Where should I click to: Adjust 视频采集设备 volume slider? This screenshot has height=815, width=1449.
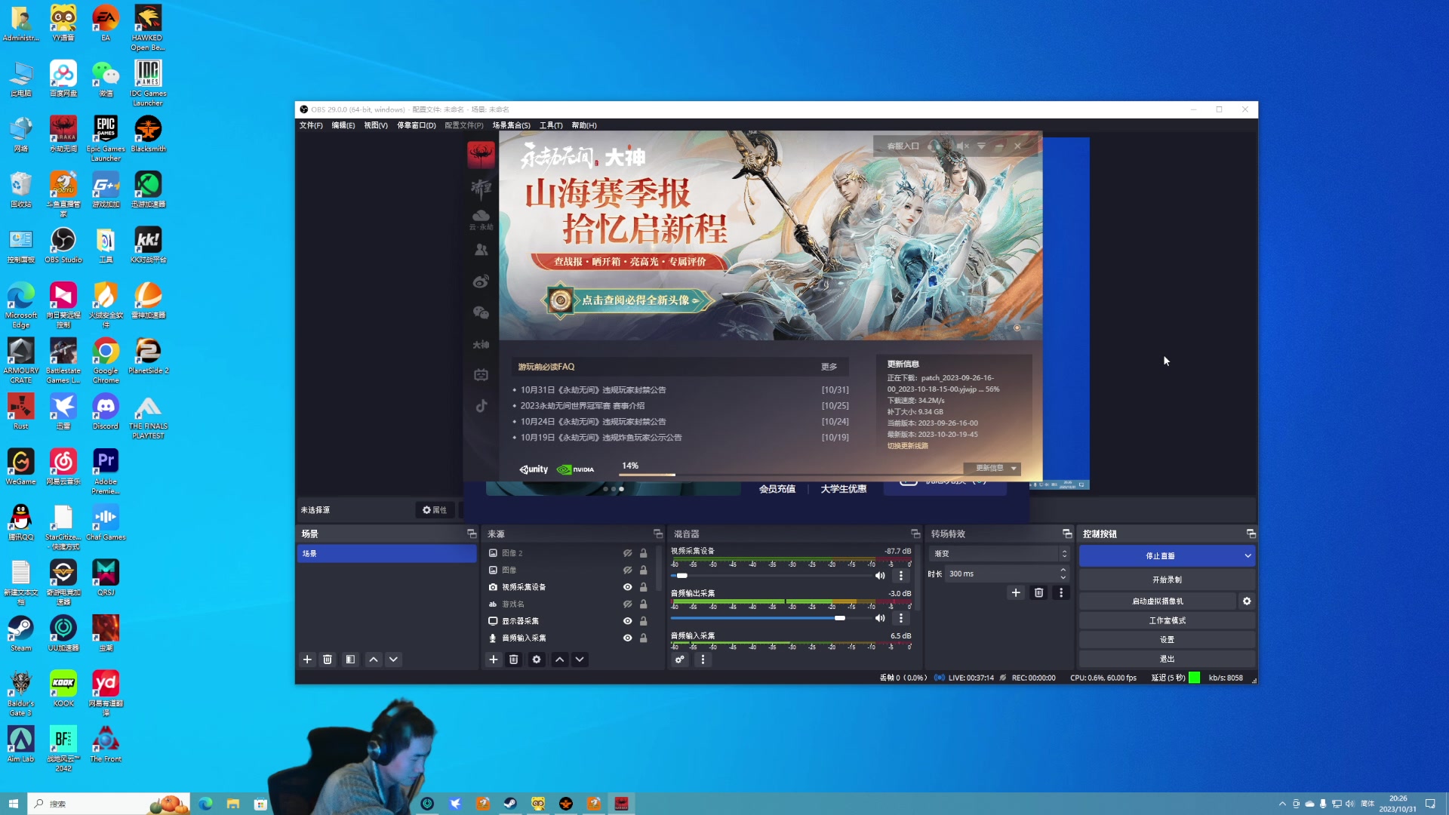tap(771, 576)
